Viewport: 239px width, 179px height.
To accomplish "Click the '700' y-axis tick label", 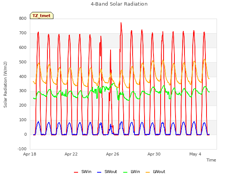I will click(23, 33).
